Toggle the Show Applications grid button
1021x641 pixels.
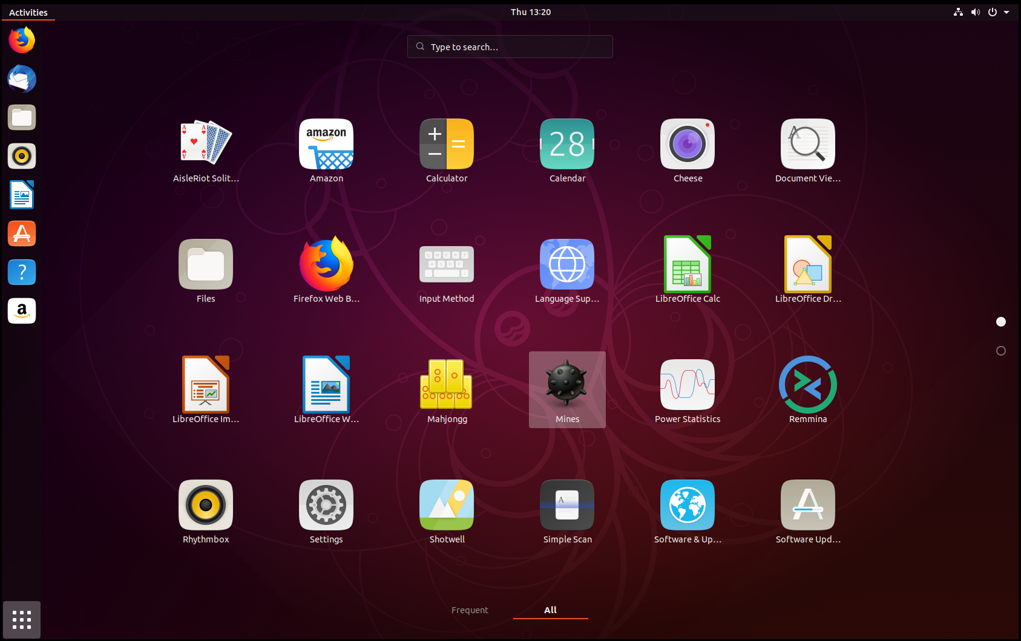pos(22,620)
